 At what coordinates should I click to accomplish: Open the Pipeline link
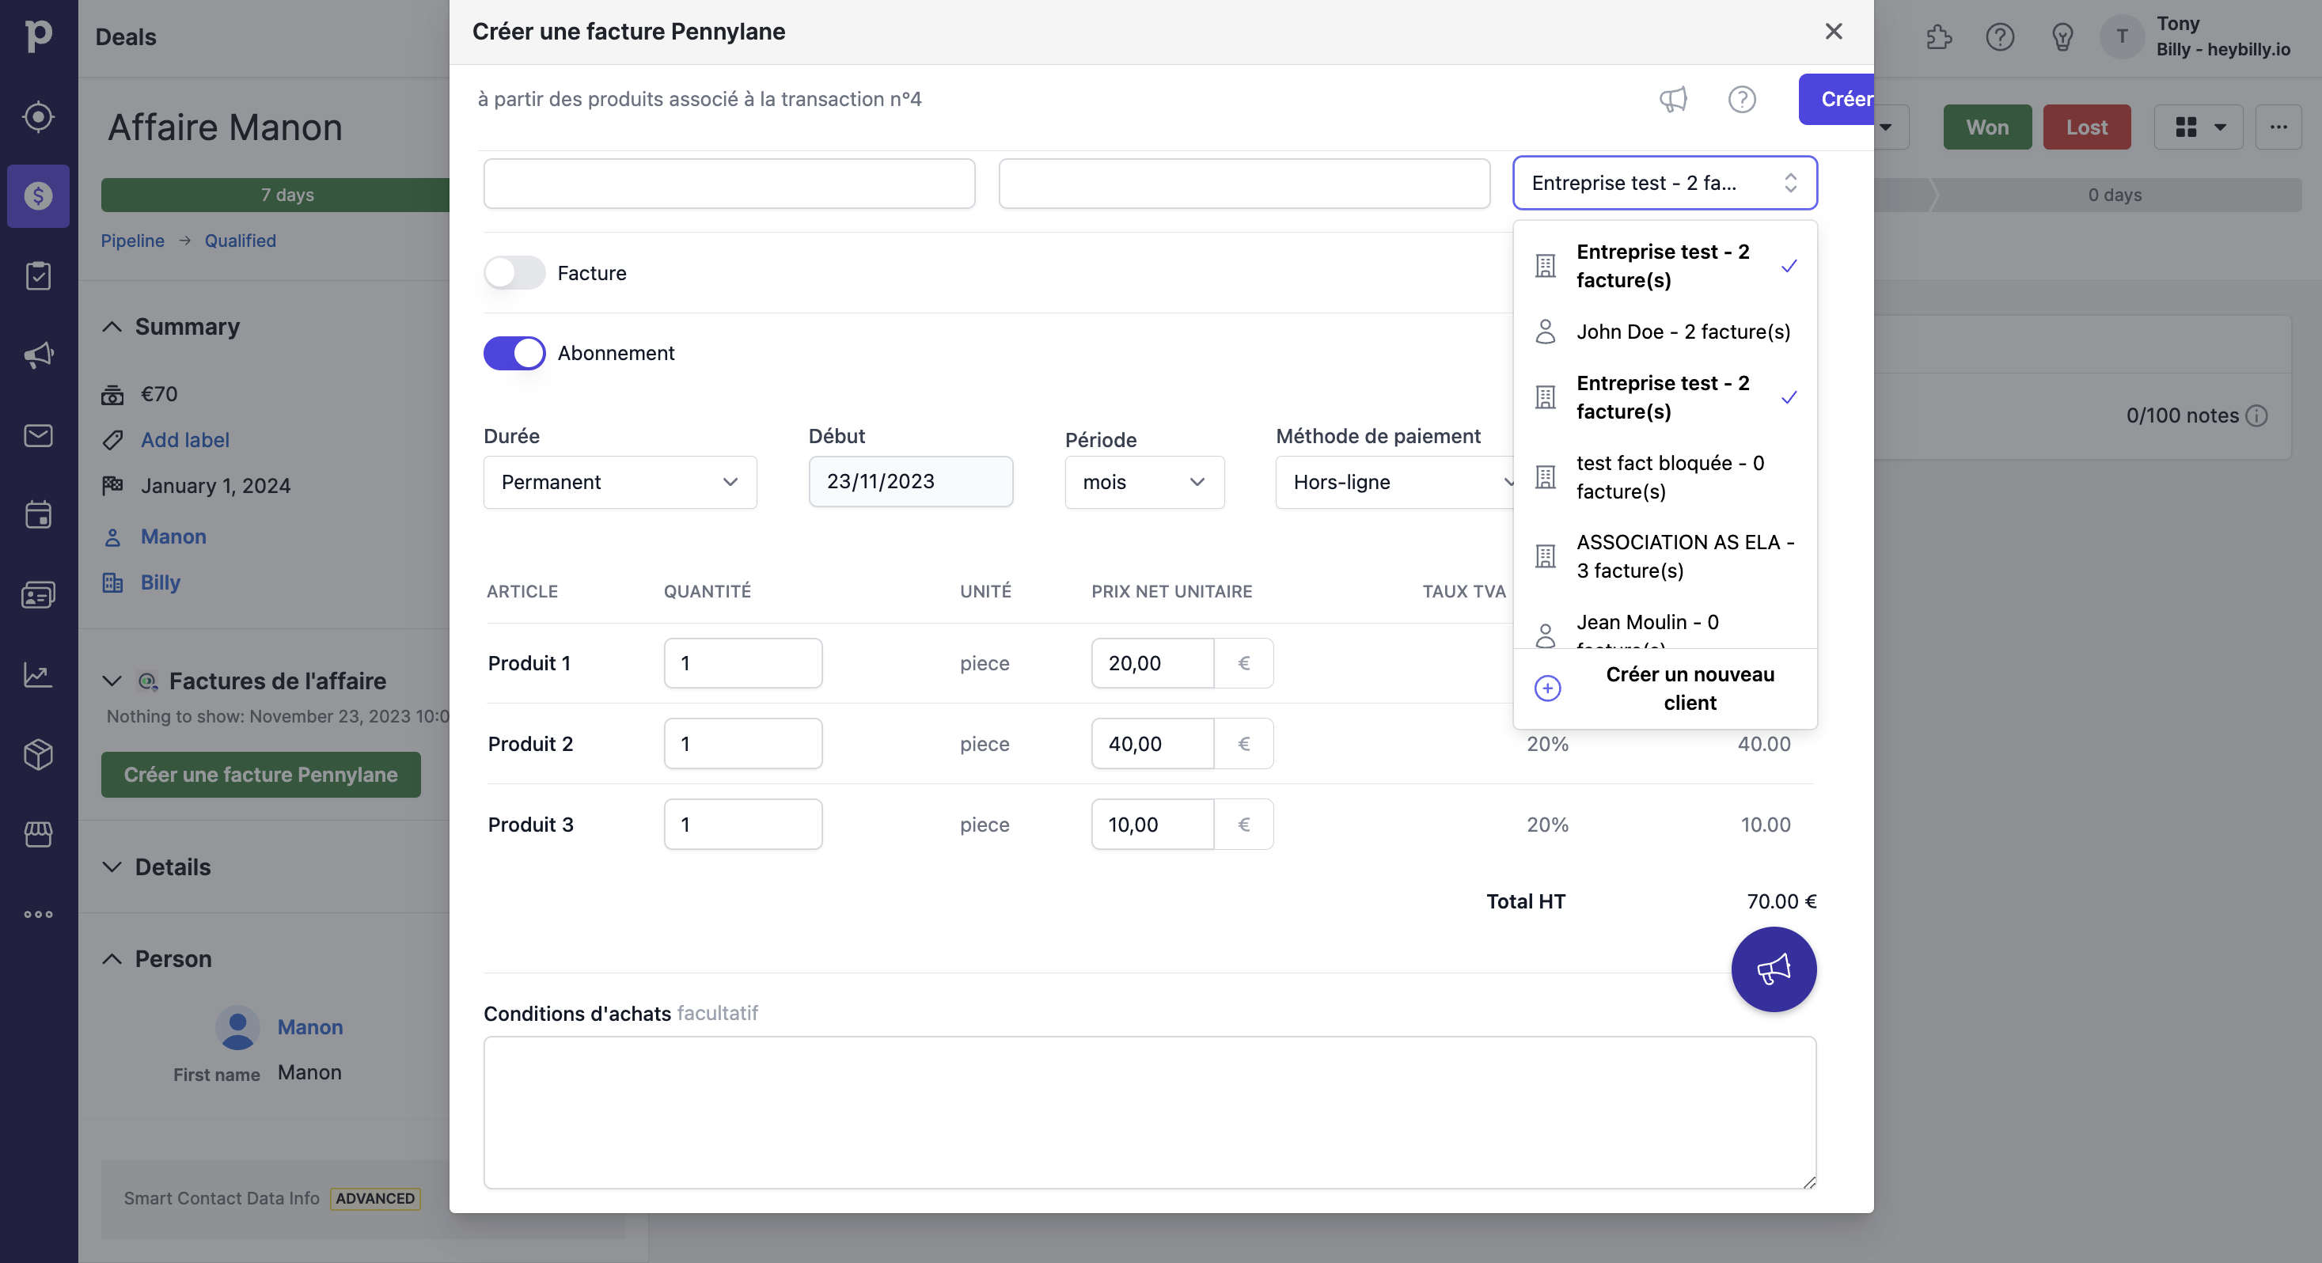(x=132, y=241)
